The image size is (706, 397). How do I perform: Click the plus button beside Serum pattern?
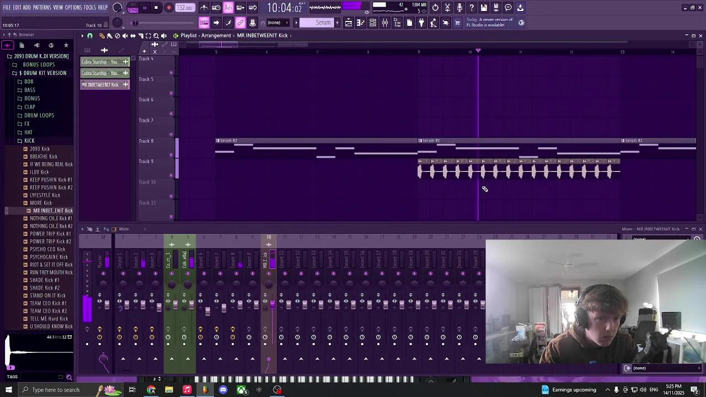coord(338,23)
